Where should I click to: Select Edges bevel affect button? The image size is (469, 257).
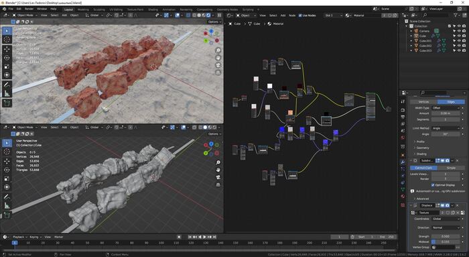coord(451,102)
